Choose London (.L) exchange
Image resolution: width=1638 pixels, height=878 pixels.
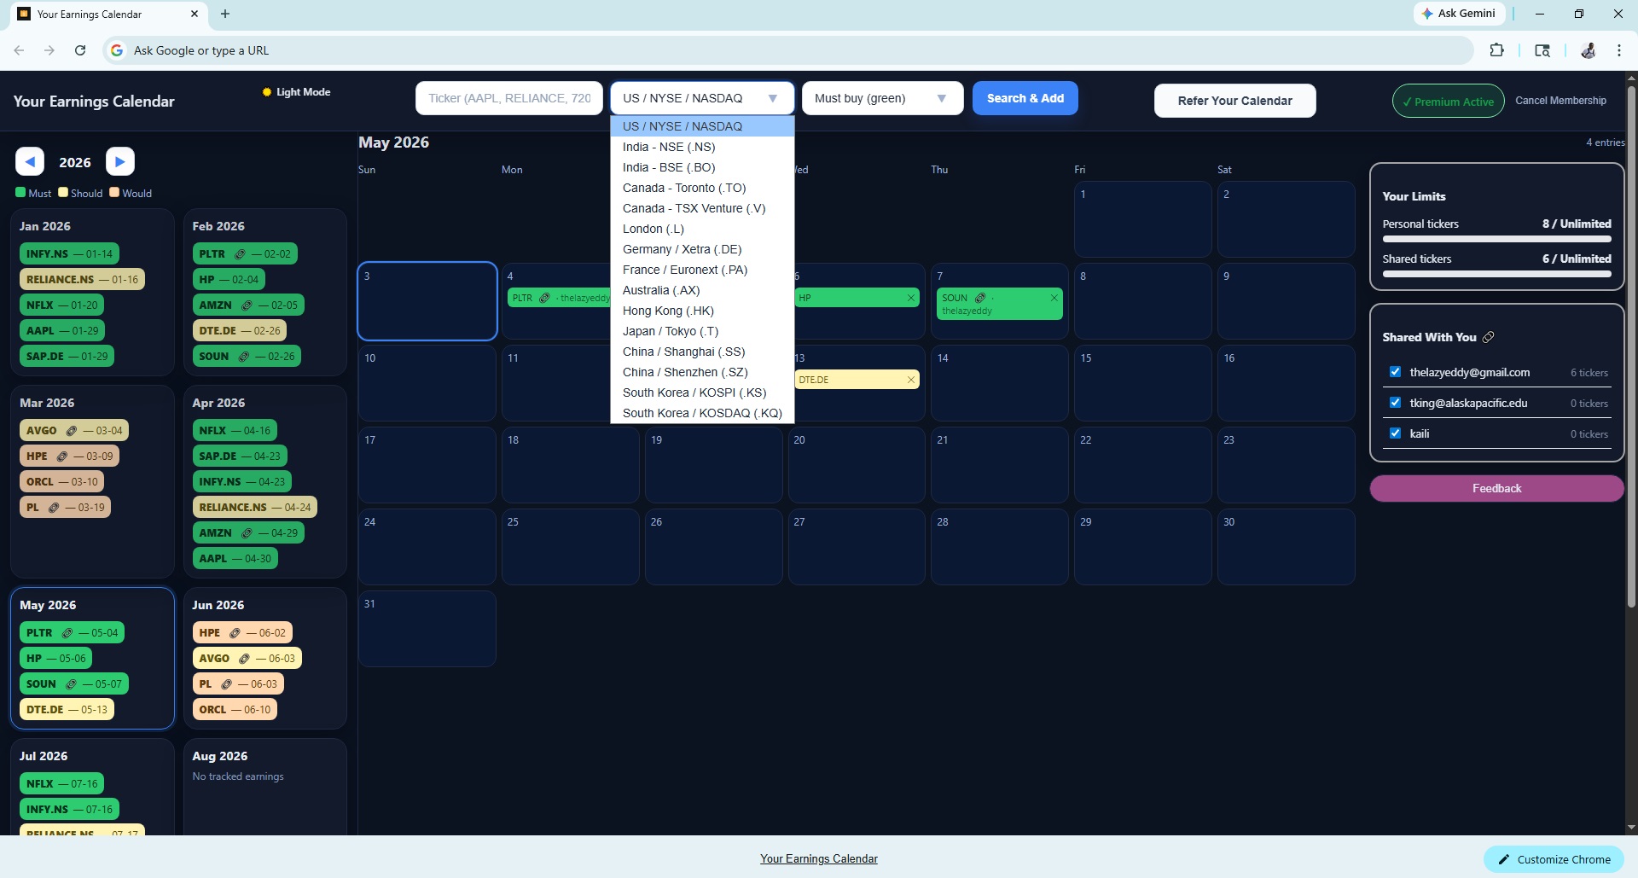702,229
